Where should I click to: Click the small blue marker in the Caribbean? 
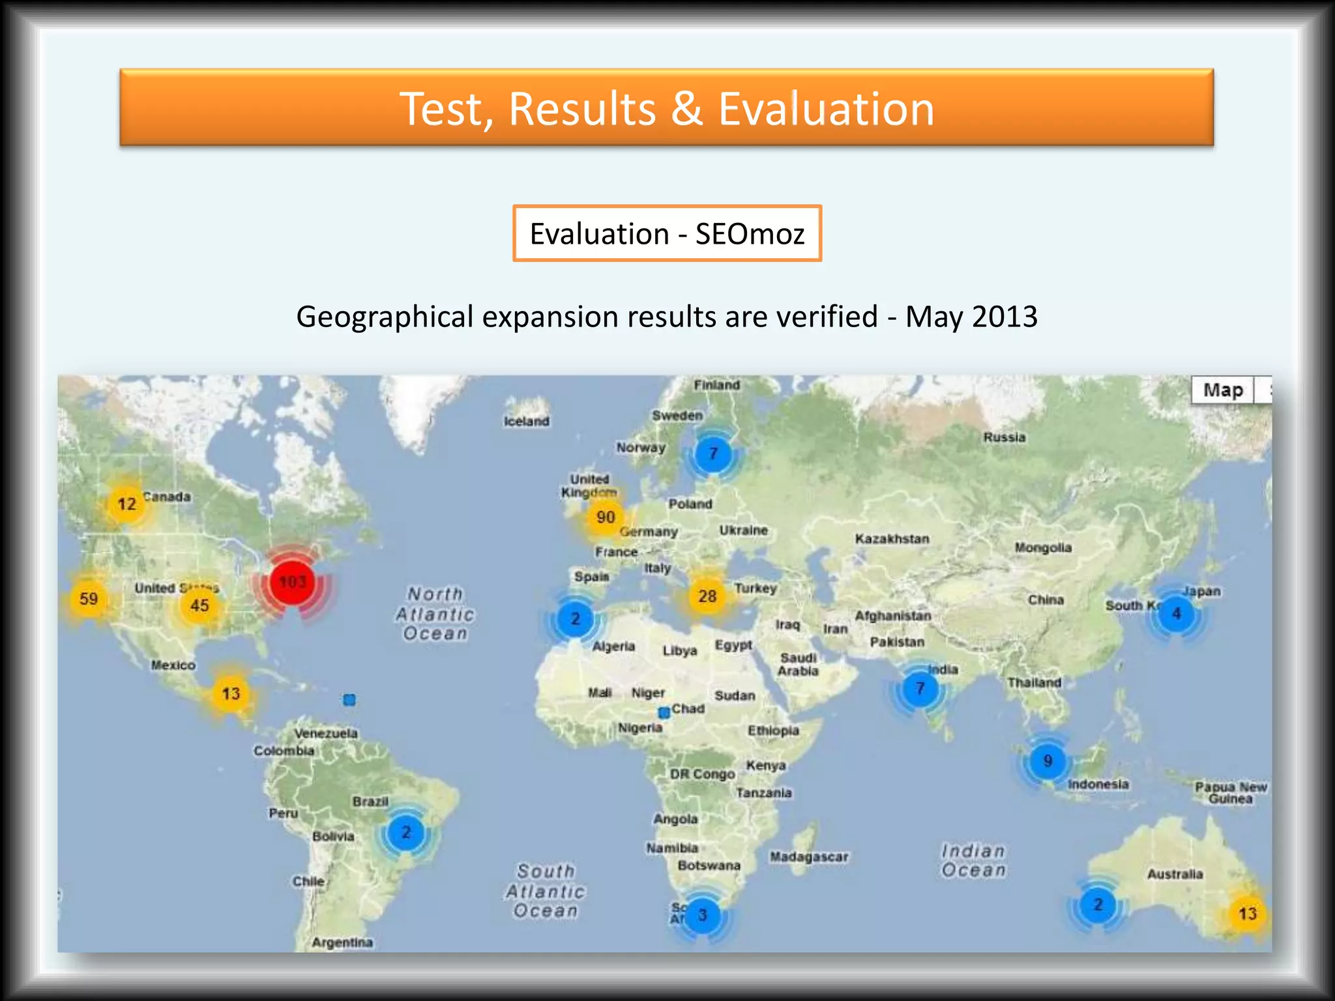click(x=349, y=700)
